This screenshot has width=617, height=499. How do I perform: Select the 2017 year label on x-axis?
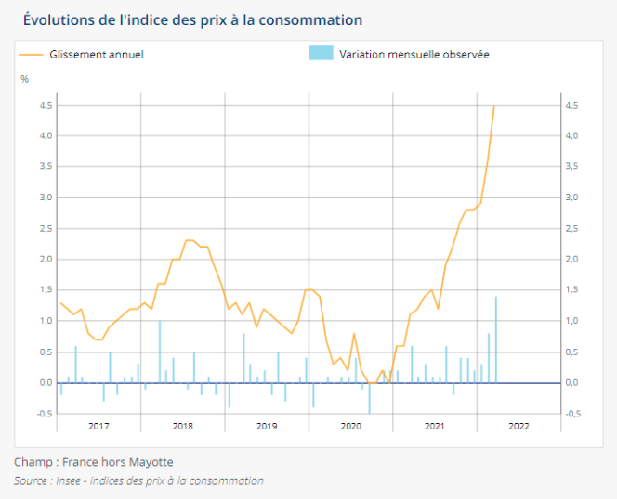click(x=98, y=426)
